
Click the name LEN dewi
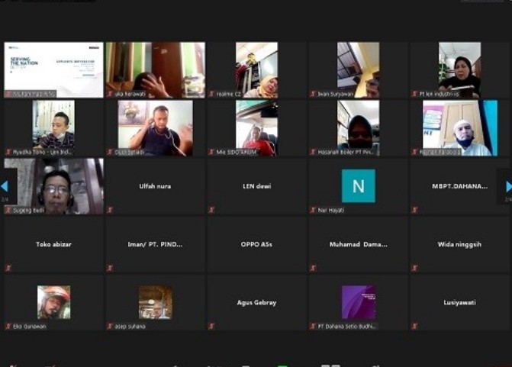click(257, 186)
